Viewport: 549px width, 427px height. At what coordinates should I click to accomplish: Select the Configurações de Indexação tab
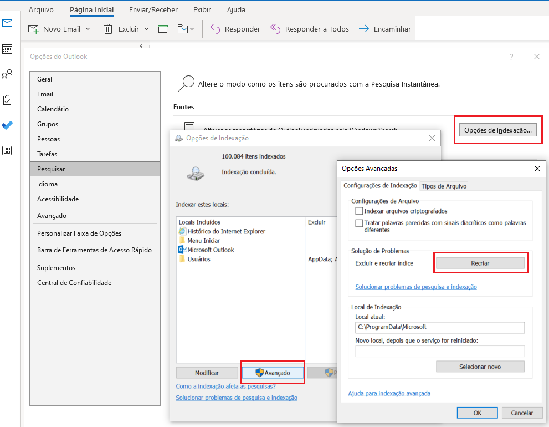pos(380,185)
